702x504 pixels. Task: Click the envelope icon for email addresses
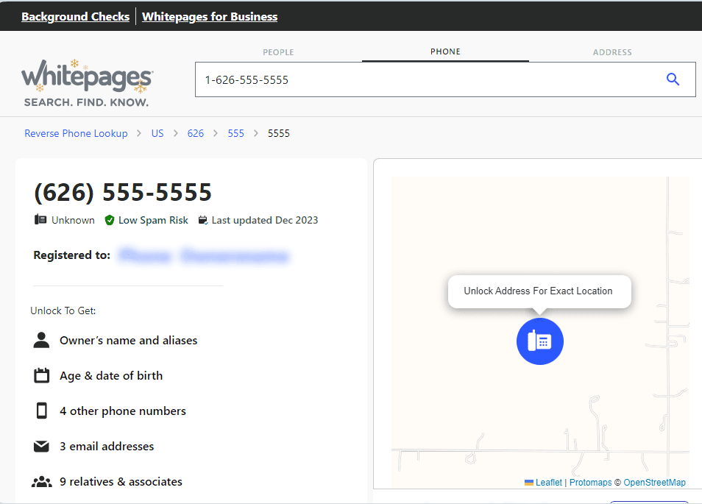tap(42, 447)
